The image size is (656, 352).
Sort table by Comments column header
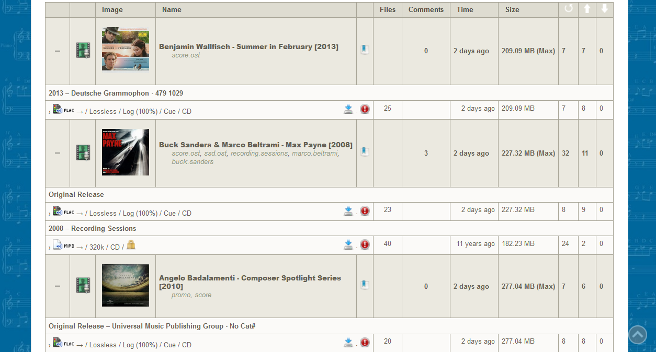point(426,9)
